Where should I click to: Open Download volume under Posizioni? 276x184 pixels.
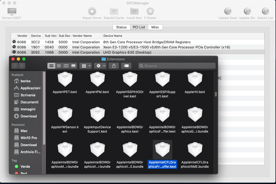(x=26, y=145)
